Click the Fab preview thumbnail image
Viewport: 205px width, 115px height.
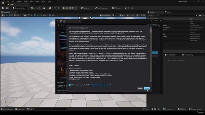pyautogui.click(x=63, y=72)
